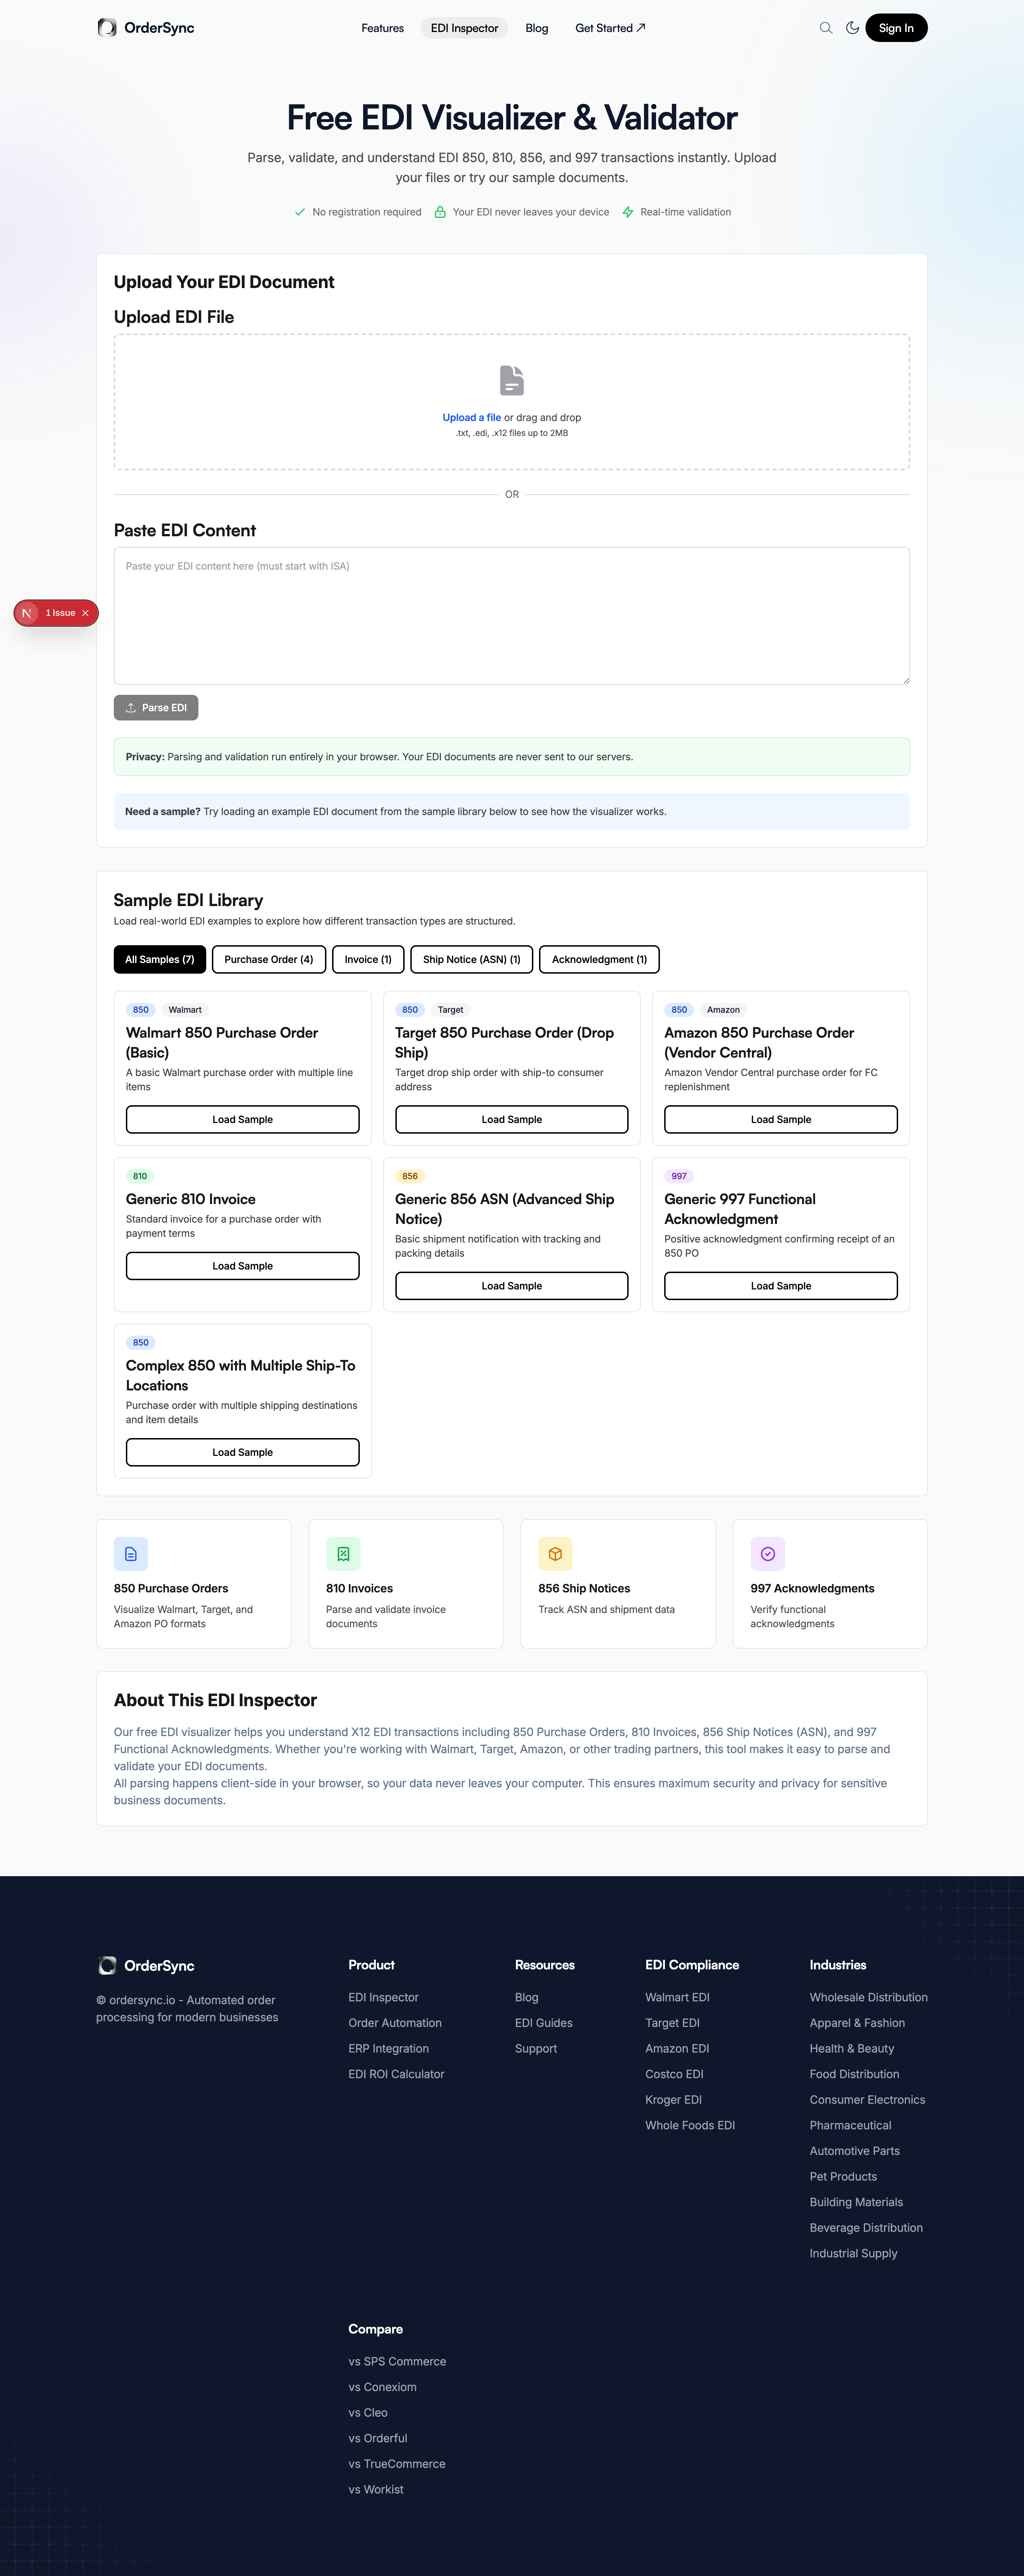1024x2576 pixels.
Task: Open the Get Started nav link
Action: (x=610, y=28)
